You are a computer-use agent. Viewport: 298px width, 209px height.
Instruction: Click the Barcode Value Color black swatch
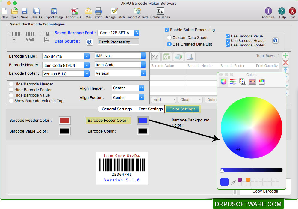(65, 131)
